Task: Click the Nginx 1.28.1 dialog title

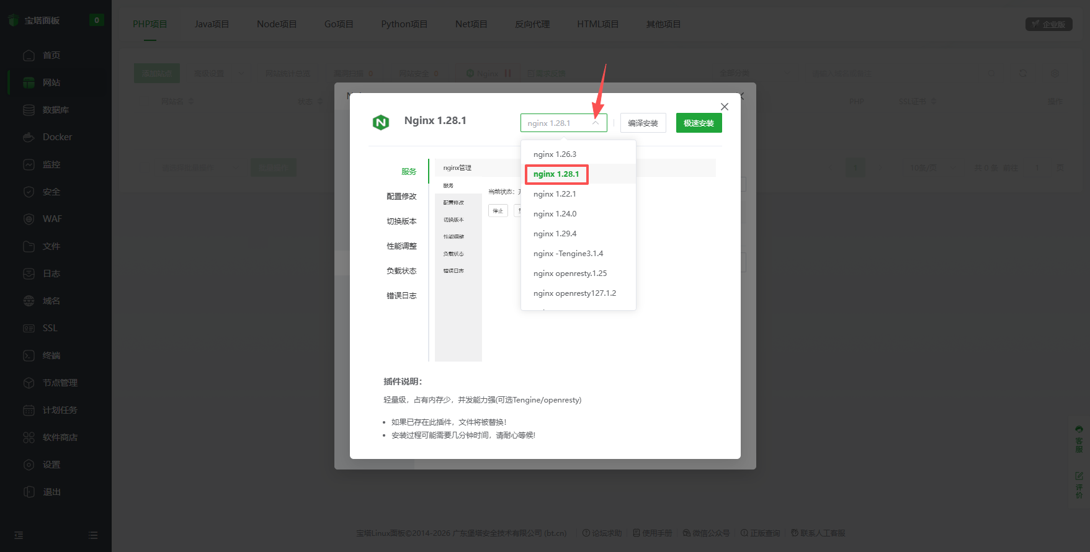Action: click(435, 120)
